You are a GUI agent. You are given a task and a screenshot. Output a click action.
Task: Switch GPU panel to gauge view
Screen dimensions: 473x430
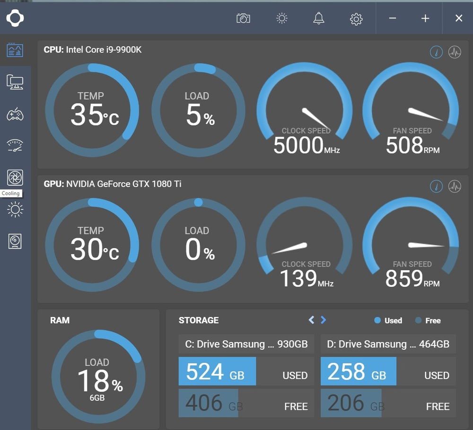pyautogui.click(x=436, y=187)
